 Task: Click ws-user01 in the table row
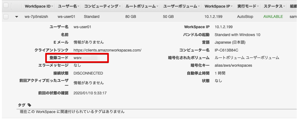[66, 17]
